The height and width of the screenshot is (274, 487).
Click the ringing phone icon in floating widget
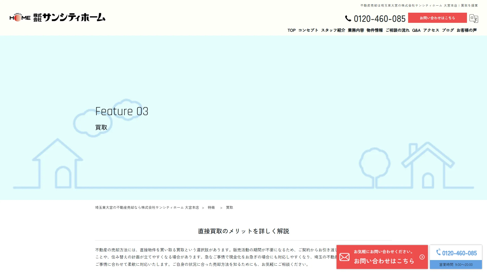(x=438, y=252)
